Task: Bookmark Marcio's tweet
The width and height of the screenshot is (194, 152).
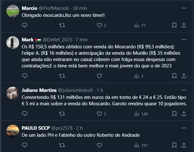Action: pyautogui.click(x=174, y=25)
